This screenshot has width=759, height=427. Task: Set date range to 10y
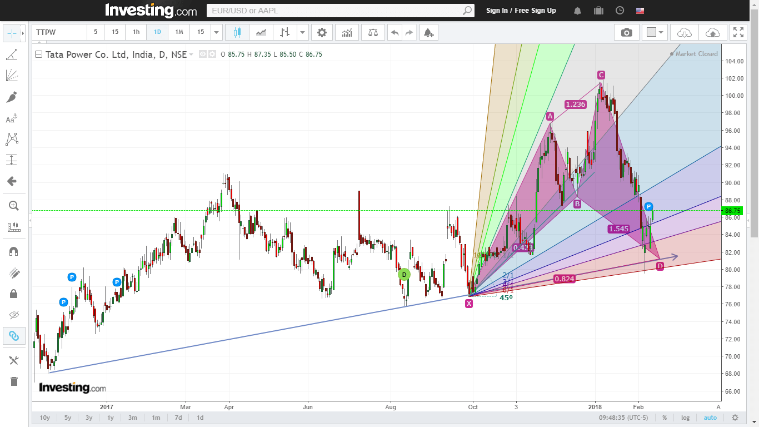tap(45, 418)
